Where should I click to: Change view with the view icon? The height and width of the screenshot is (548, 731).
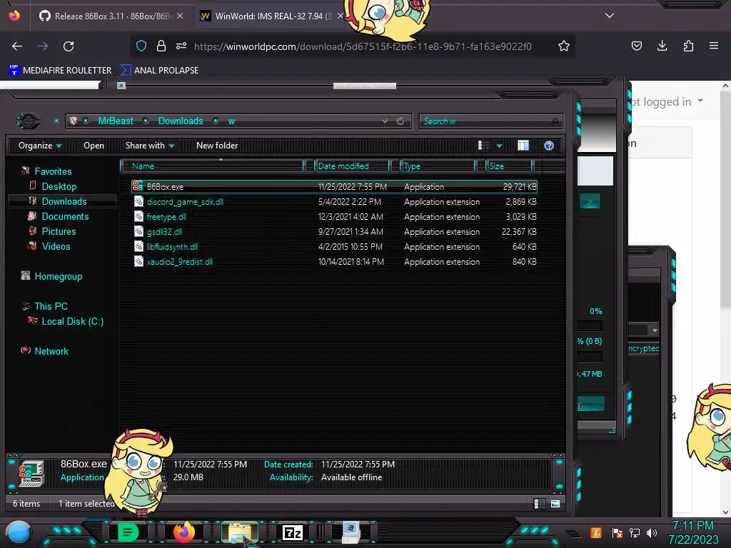484,146
